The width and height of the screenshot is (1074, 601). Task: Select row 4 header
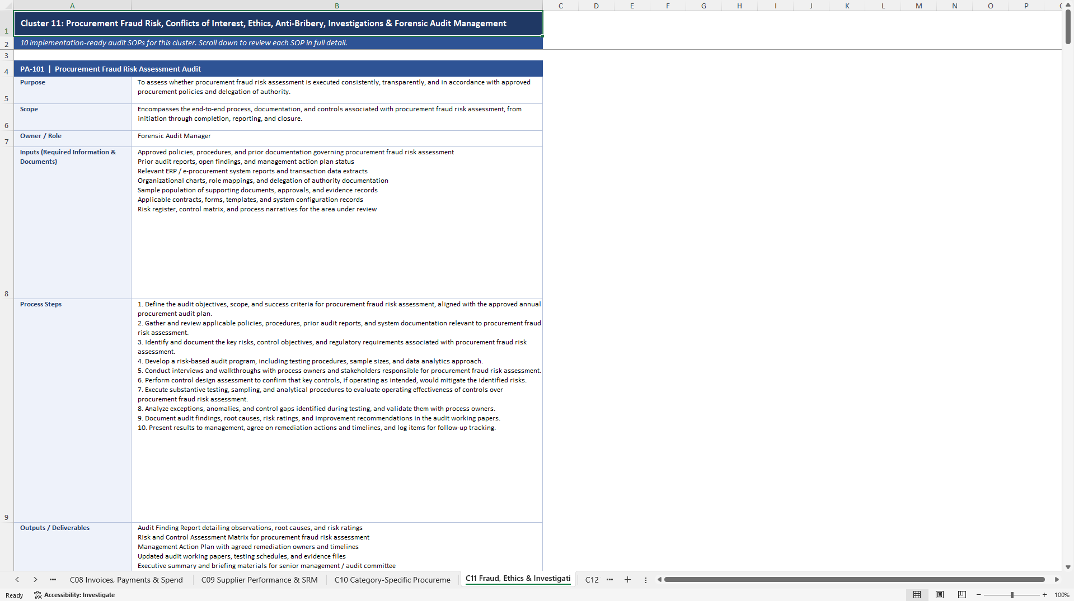click(7, 69)
